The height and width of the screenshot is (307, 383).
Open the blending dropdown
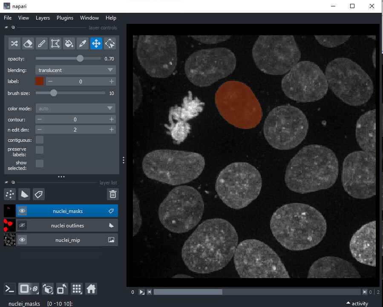(x=75, y=70)
